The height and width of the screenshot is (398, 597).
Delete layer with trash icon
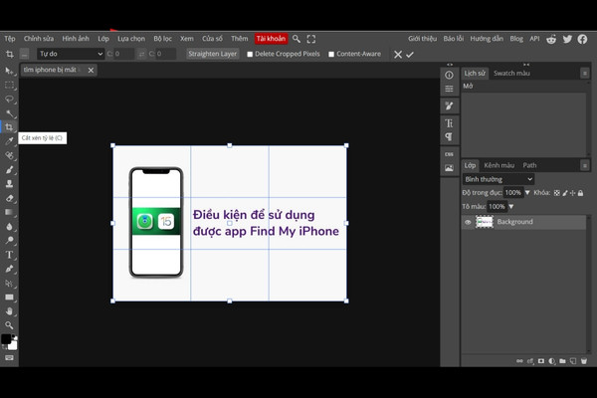pyautogui.click(x=584, y=361)
